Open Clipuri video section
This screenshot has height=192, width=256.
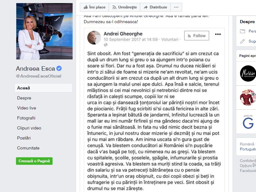tap(29, 128)
